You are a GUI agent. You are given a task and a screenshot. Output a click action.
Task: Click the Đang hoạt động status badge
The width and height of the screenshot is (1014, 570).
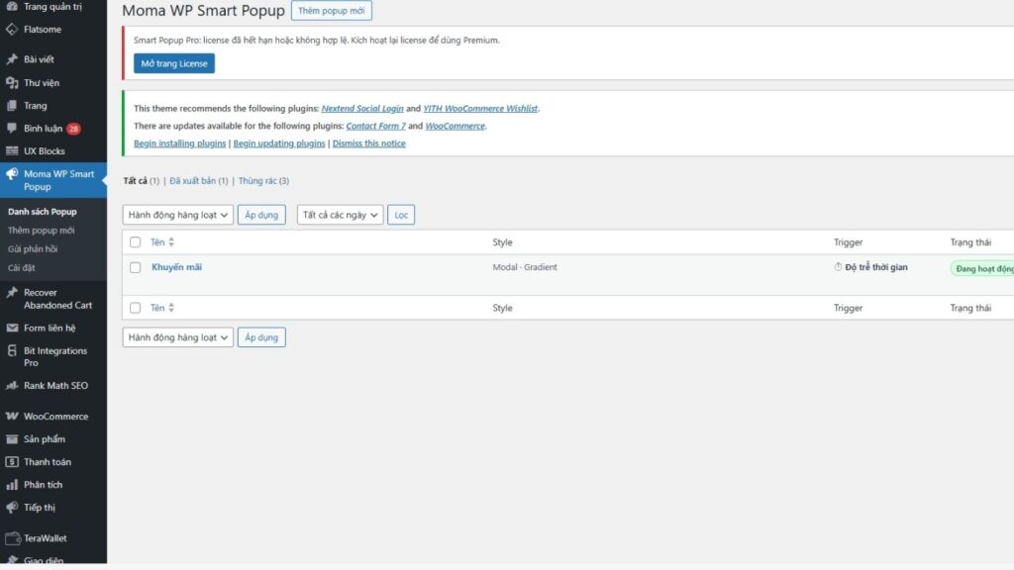[x=983, y=268]
